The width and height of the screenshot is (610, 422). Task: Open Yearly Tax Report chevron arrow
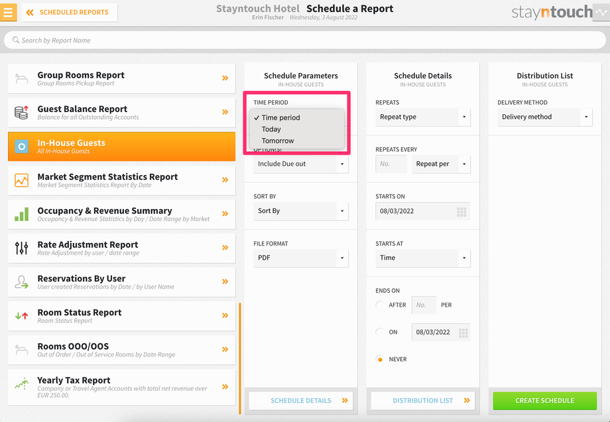point(225,387)
